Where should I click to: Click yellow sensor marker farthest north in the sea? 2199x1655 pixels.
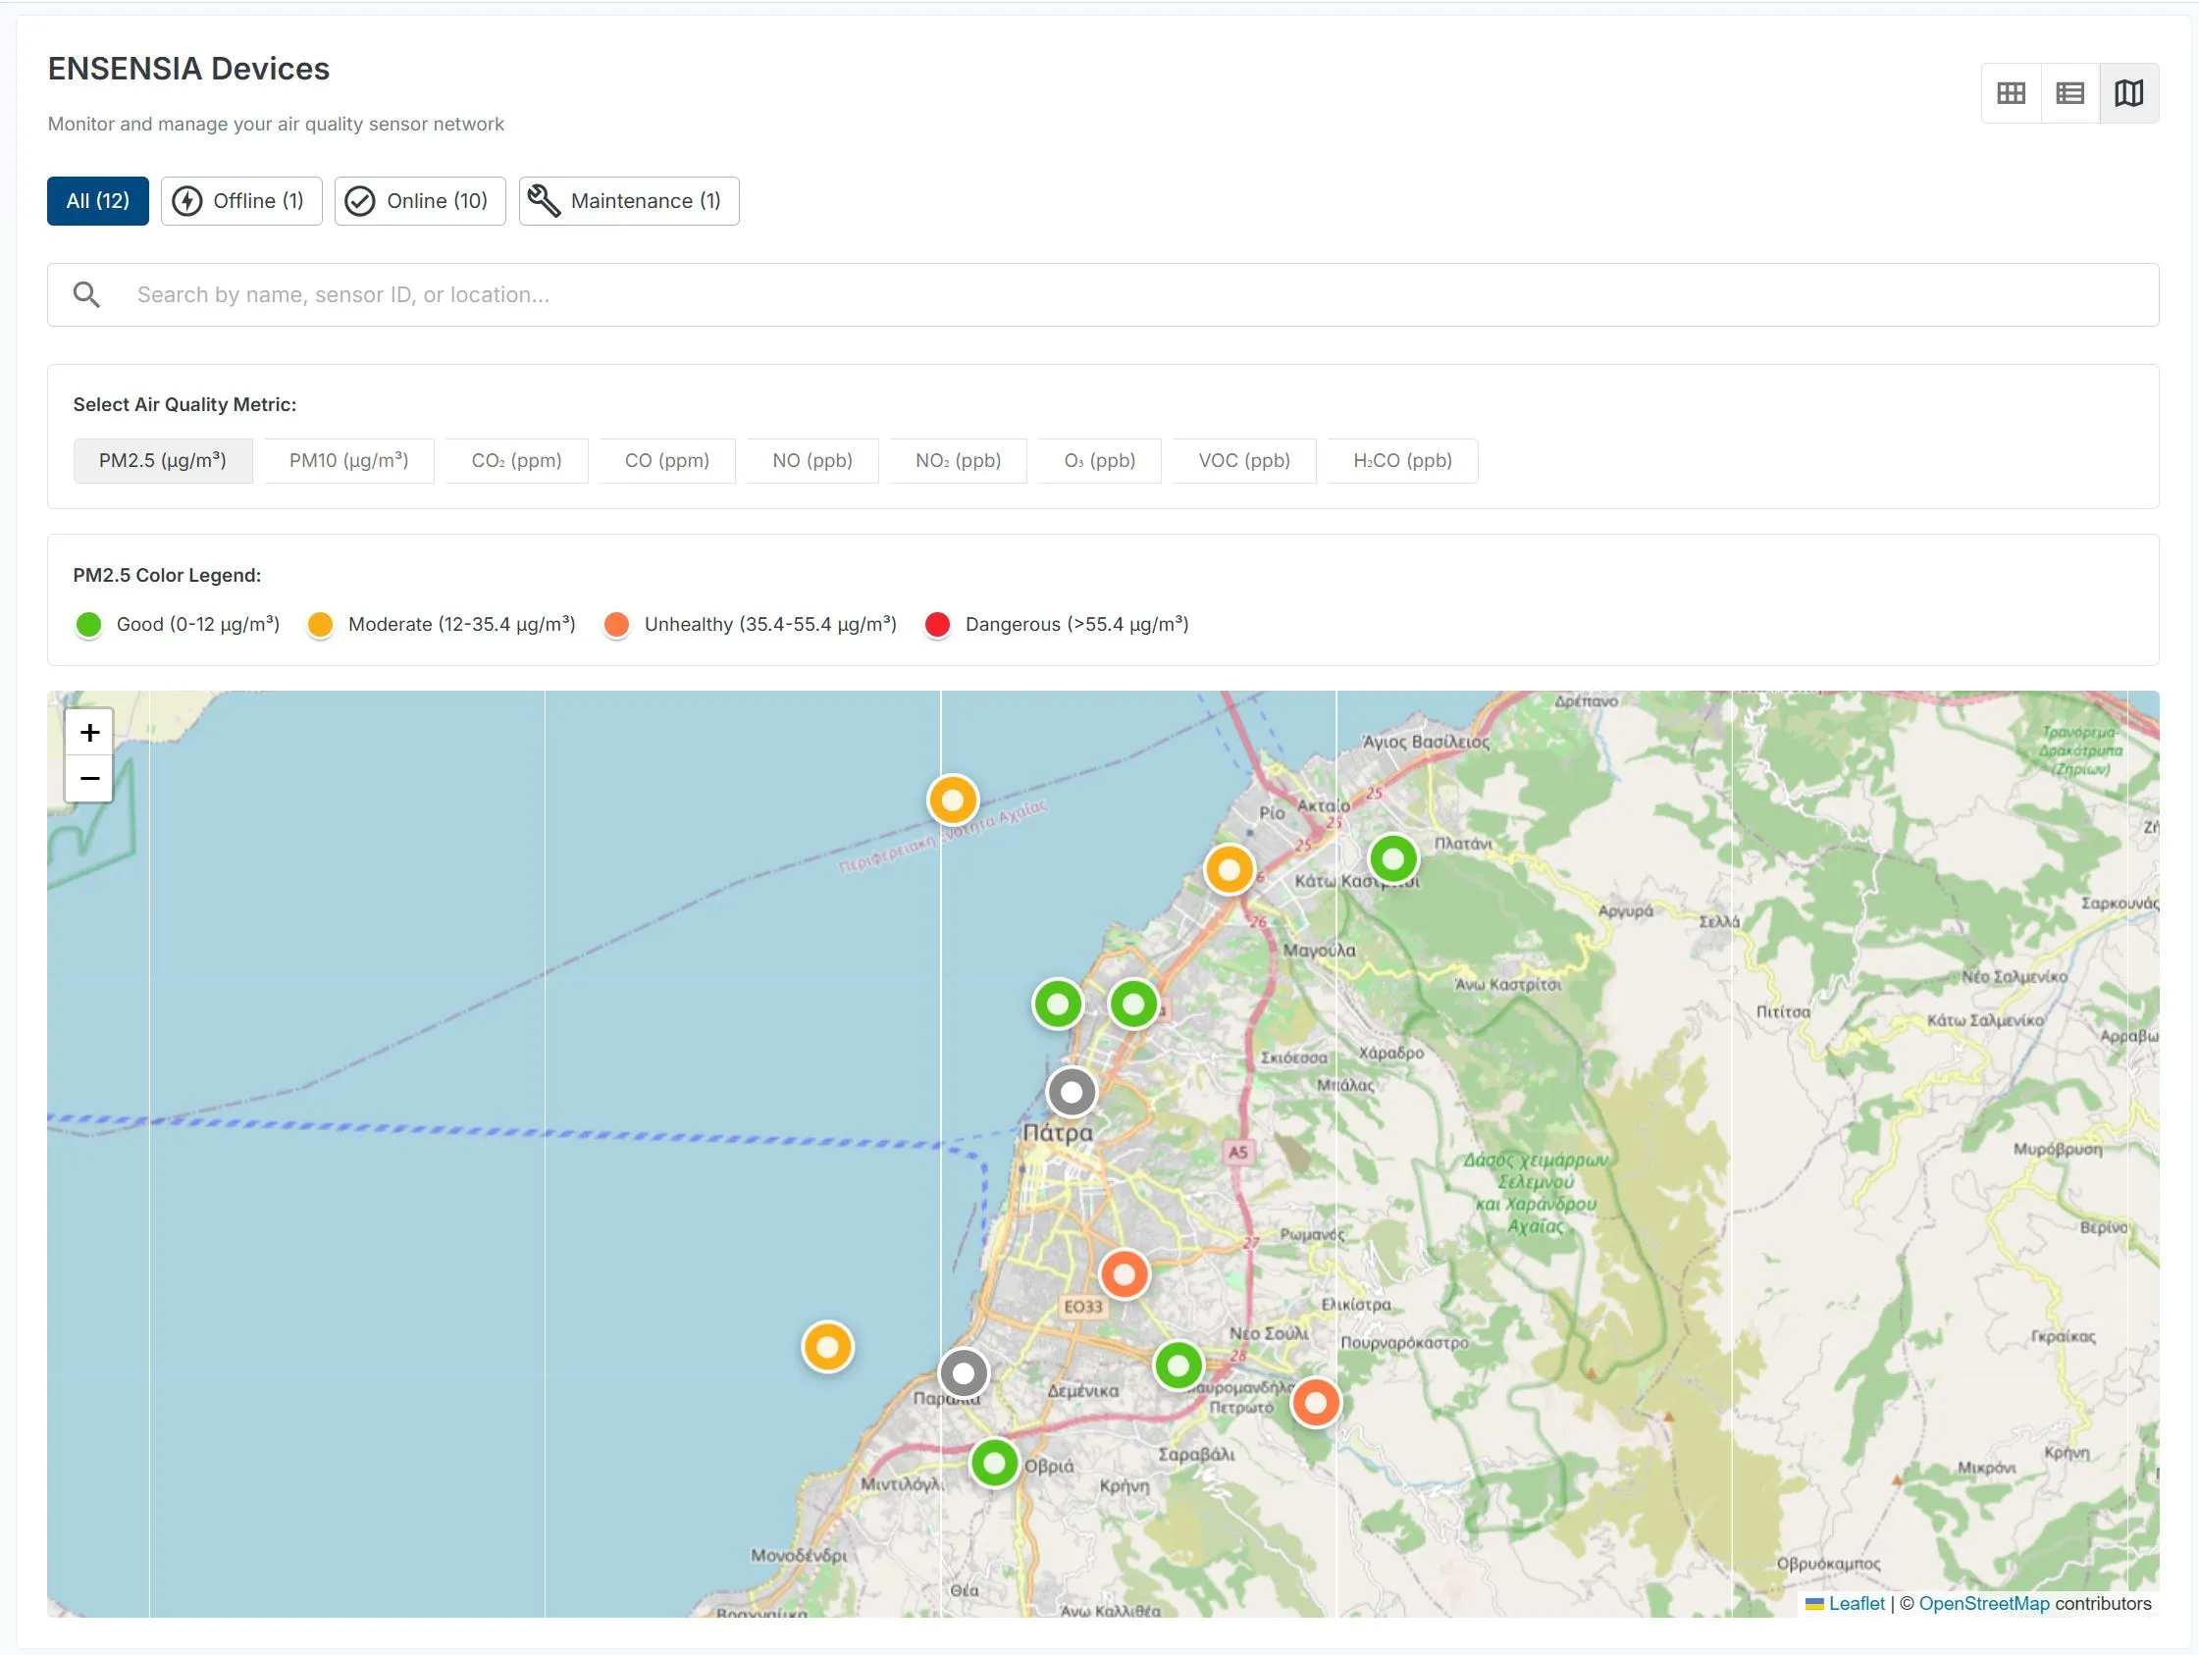(953, 801)
